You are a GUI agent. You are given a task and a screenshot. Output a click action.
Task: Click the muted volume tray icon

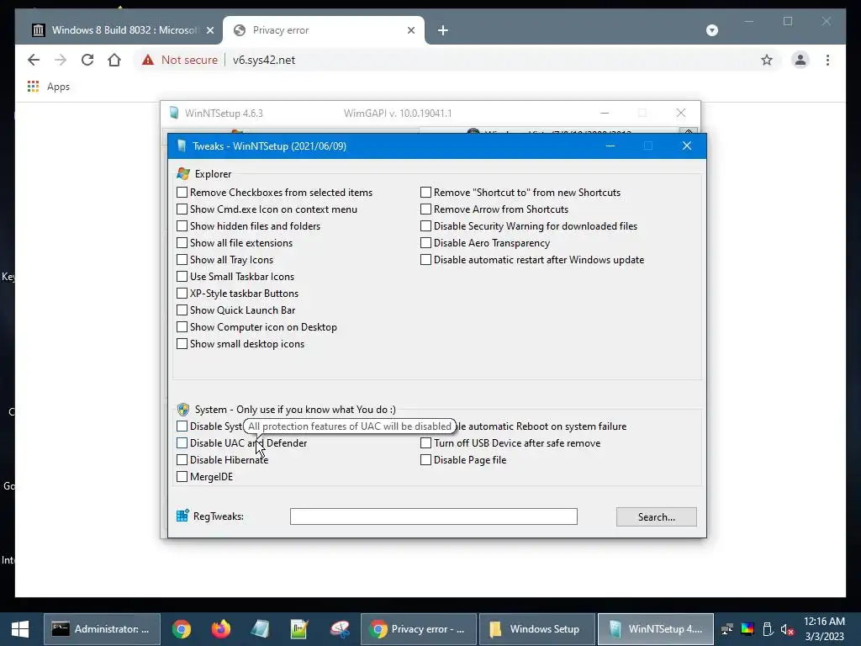787,629
